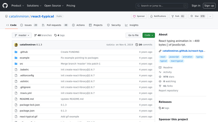
Task: Click the branches icon beside 48 branches
Action: [36, 35]
